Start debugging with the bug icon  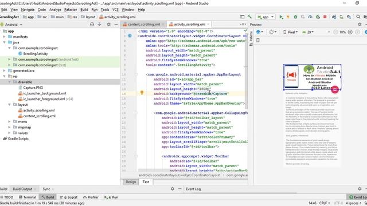pyautogui.click(x=295, y=17)
